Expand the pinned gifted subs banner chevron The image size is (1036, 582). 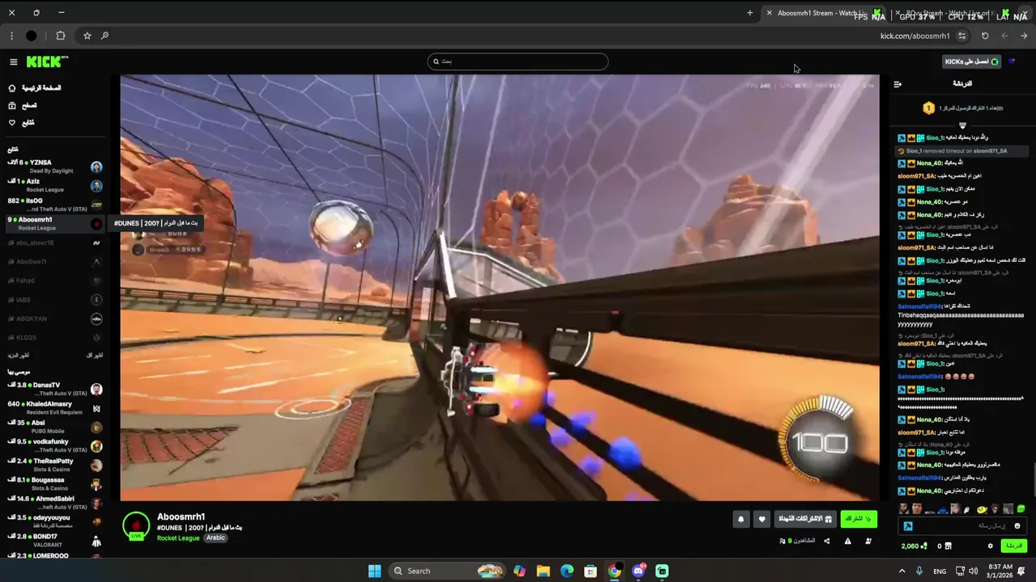[x=962, y=125]
